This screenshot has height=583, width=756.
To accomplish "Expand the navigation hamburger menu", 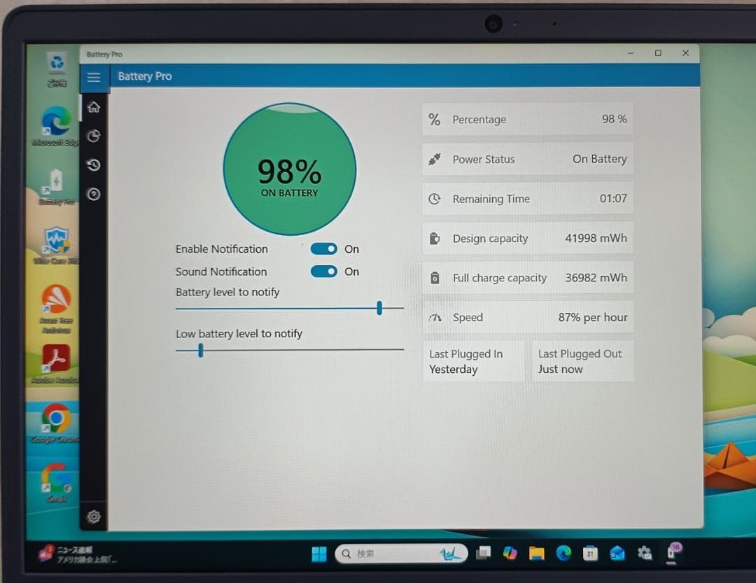I will pos(94,77).
